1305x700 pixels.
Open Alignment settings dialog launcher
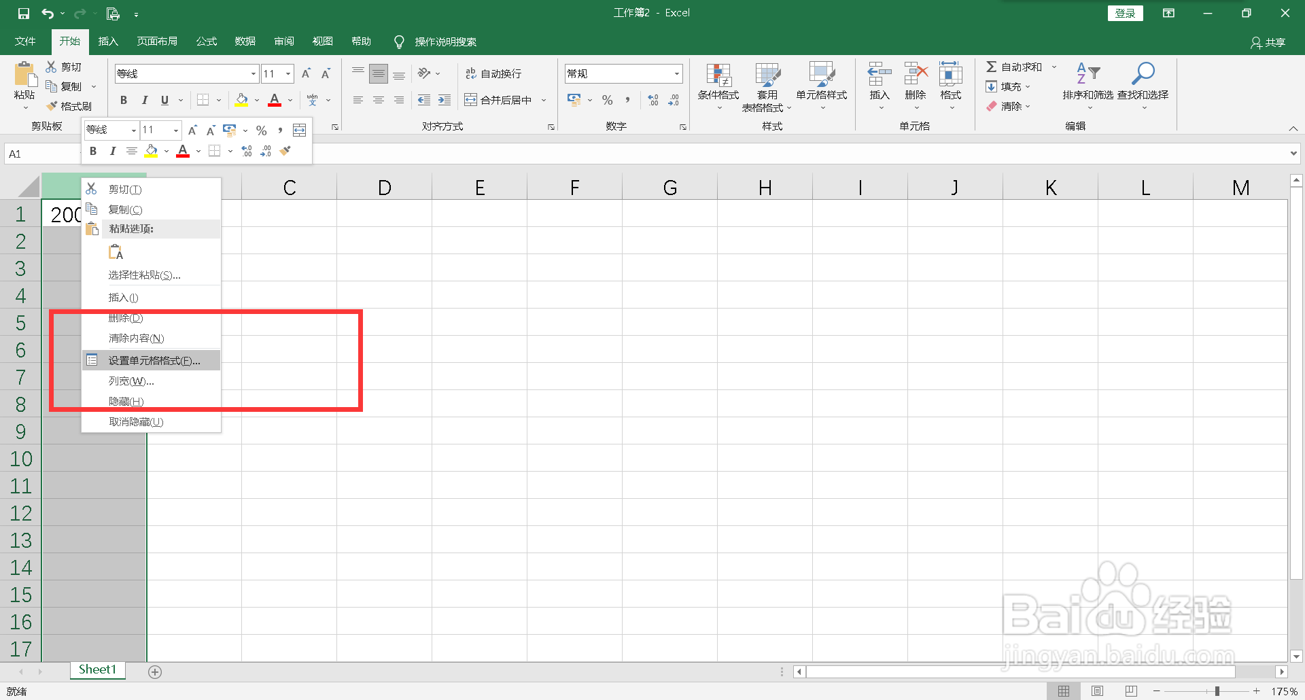pyautogui.click(x=551, y=126)
